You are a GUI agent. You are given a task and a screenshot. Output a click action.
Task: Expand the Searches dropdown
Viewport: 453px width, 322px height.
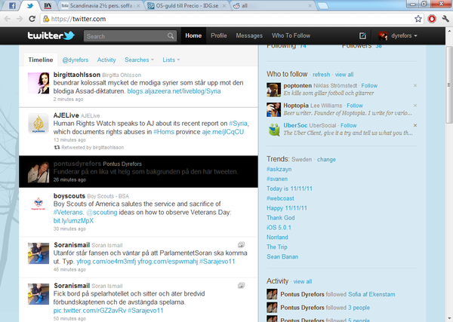point(139,60)
